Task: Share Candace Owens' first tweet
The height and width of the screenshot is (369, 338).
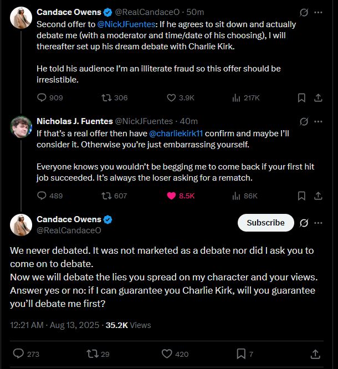Action: pyautogui.click(x=319, y=98)
